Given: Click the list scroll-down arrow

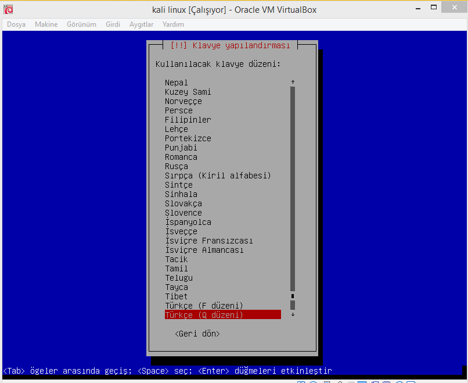Looking at the screenshot, I should tap(293, 314).
